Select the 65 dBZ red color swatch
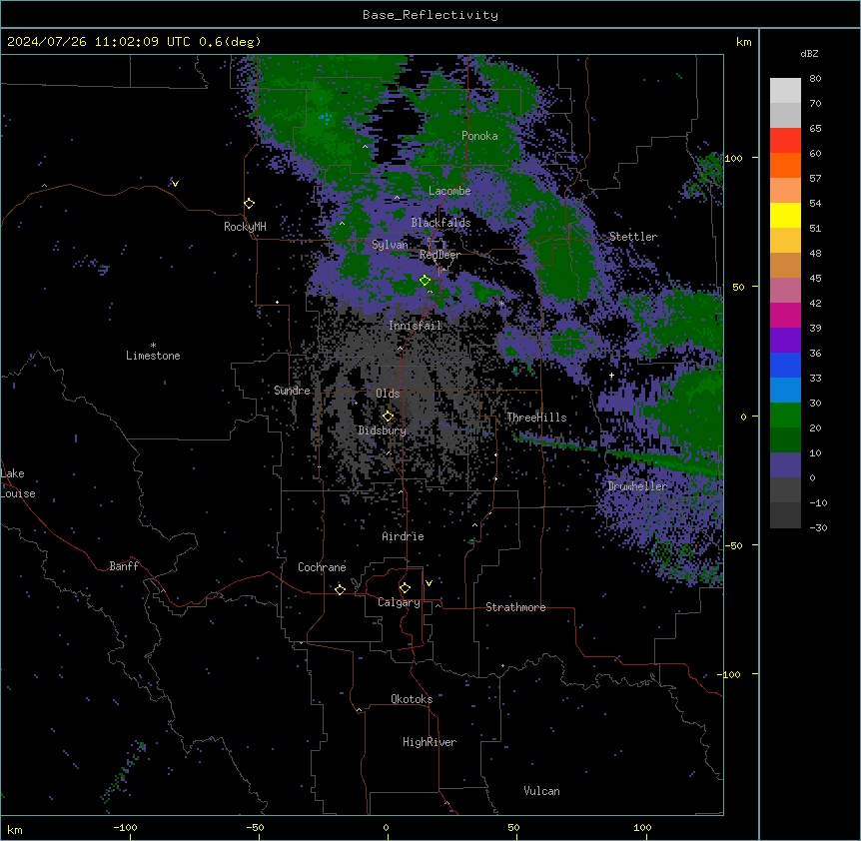 [x=785, y=141]
